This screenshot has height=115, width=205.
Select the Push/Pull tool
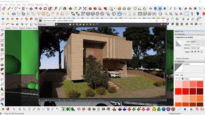(x=31, y=9)
